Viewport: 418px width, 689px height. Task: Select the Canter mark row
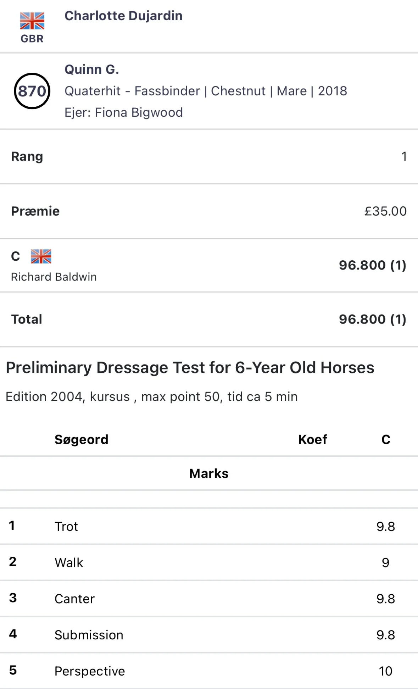209,599
